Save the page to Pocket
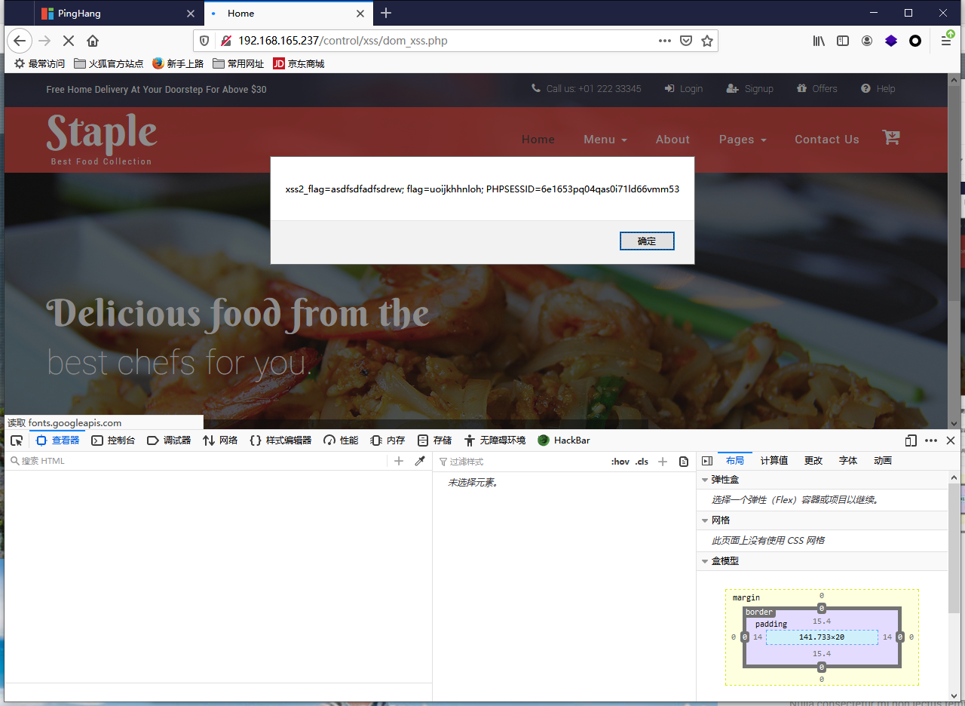 coord(686,41)
